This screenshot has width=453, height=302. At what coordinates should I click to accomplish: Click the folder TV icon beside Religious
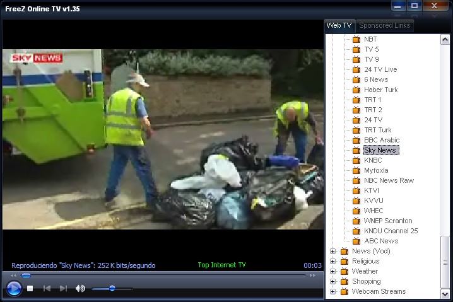(x=344, y=261)
